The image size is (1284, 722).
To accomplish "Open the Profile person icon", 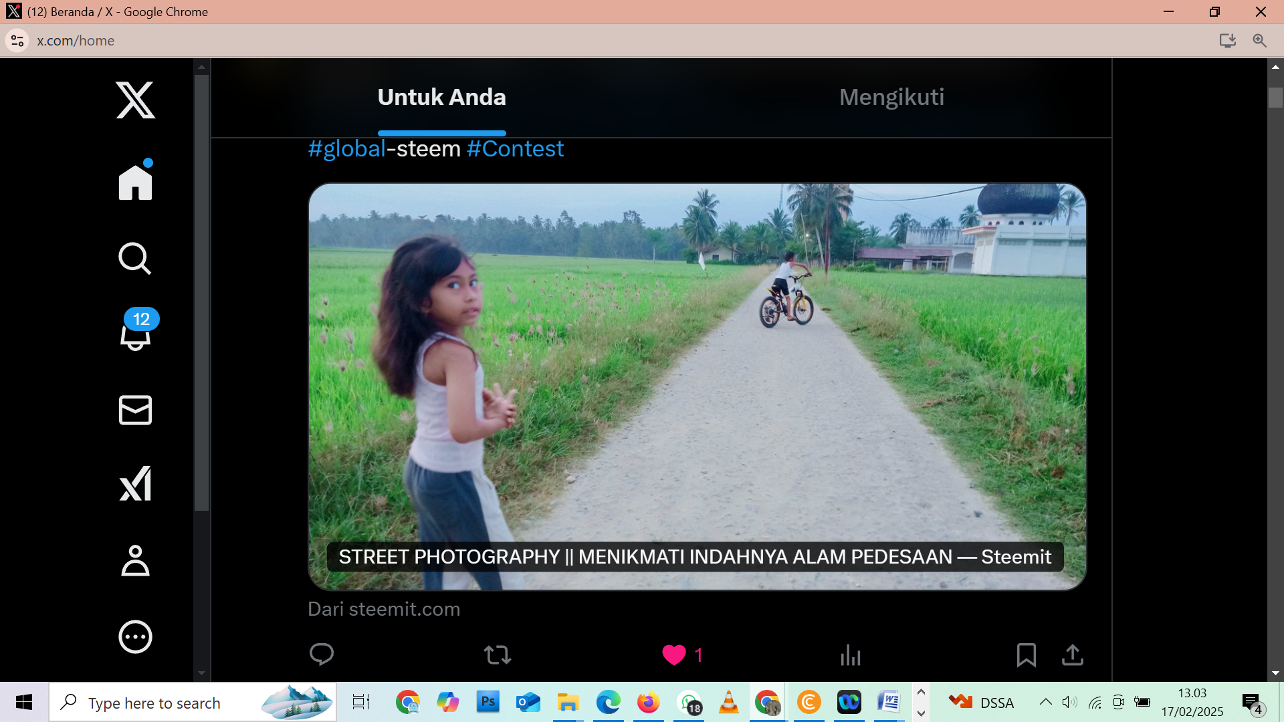I will pyautogui.click(x=135, y=560).
